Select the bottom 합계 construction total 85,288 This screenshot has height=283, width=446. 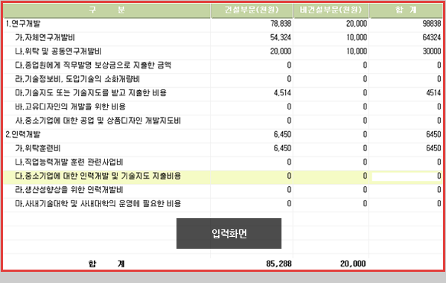point(278,264)
